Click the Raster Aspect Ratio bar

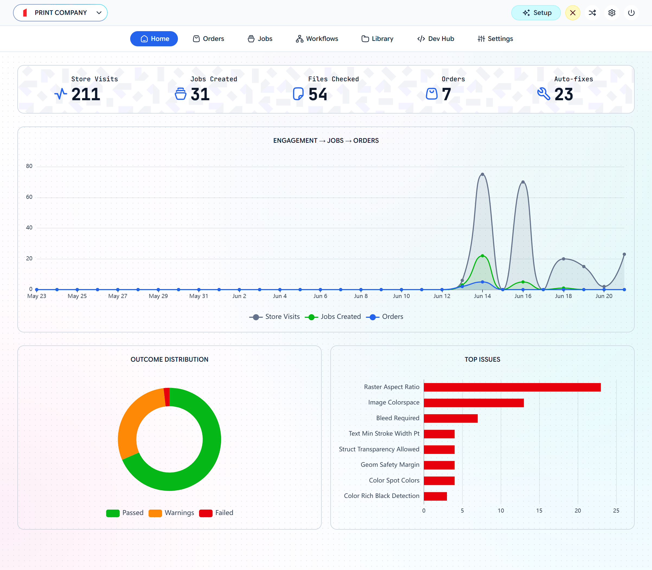point(512,387)
